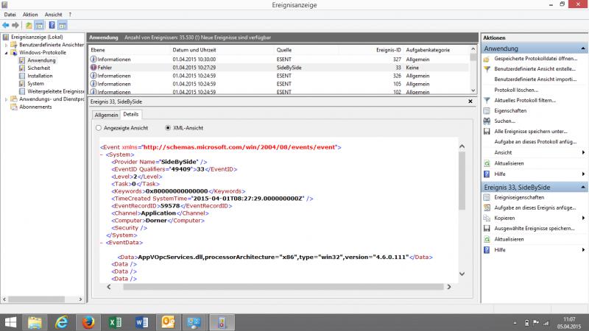Click Aufgabe an dieses Protokoll anfügen
589x331 pixels.
[x=535, y=142]
